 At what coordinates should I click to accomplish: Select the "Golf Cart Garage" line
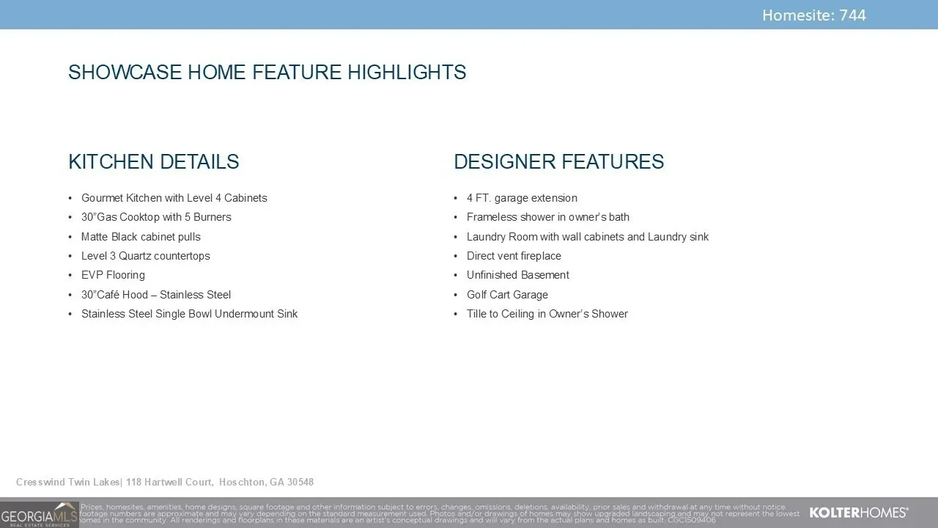[507, 295]
